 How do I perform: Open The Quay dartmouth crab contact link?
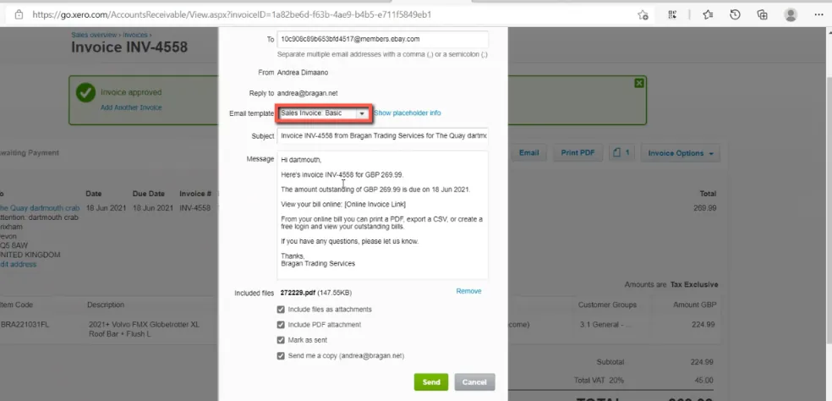[x=39, y=208]
